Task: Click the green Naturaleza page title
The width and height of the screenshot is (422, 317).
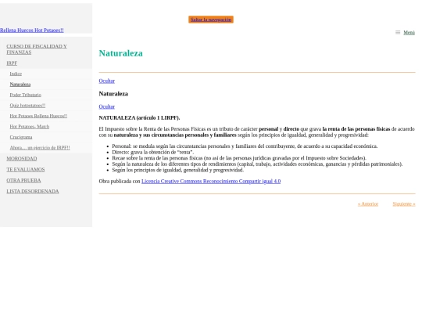Action: pos(121,53)
